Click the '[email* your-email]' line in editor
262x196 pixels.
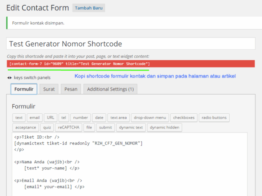(54, 187)
